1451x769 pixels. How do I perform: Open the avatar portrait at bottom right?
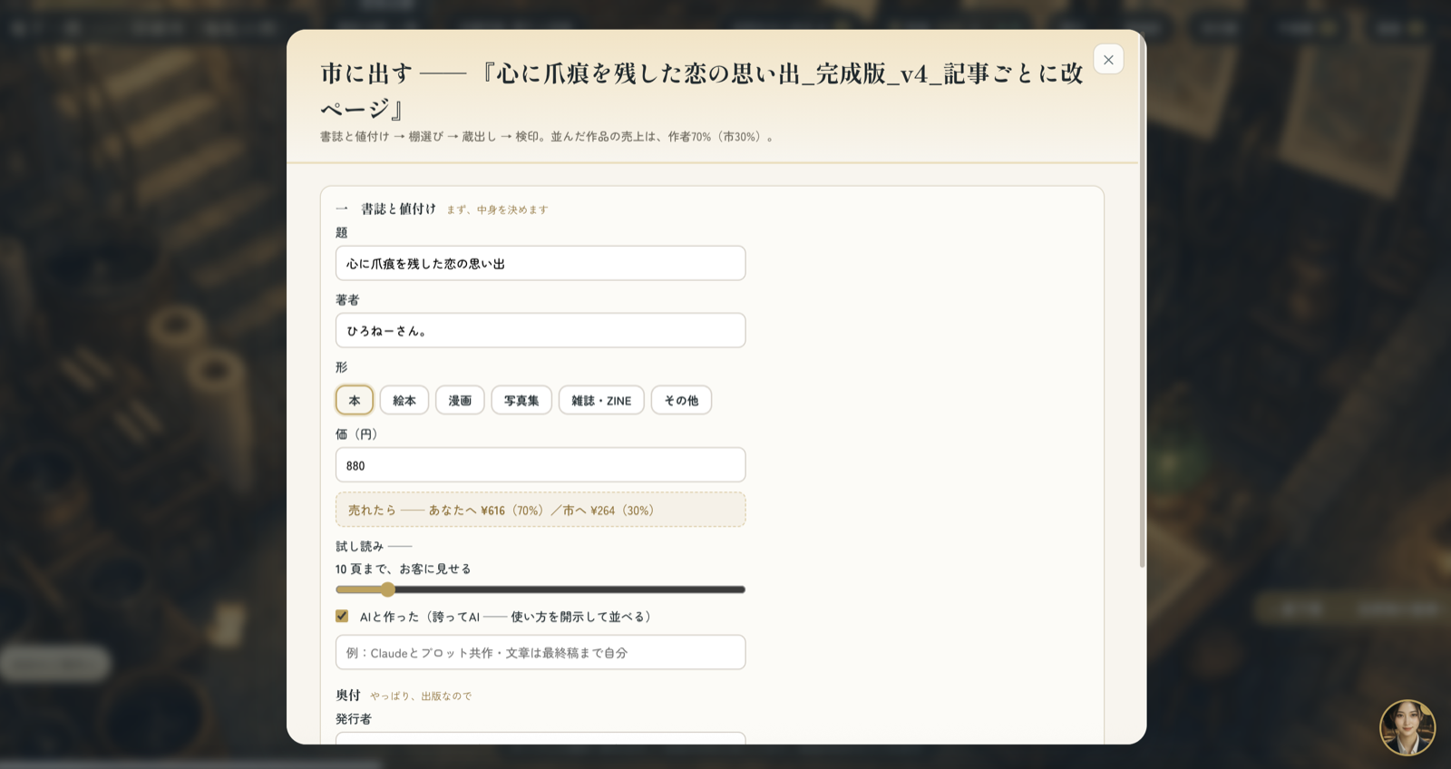pyautogui.click(x=1407, y=727)
